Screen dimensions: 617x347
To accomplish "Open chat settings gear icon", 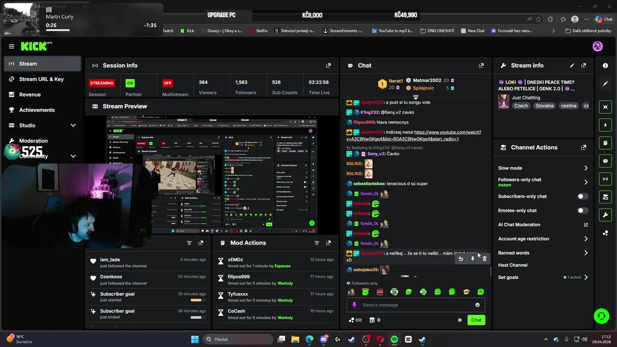I will (460, 320).
